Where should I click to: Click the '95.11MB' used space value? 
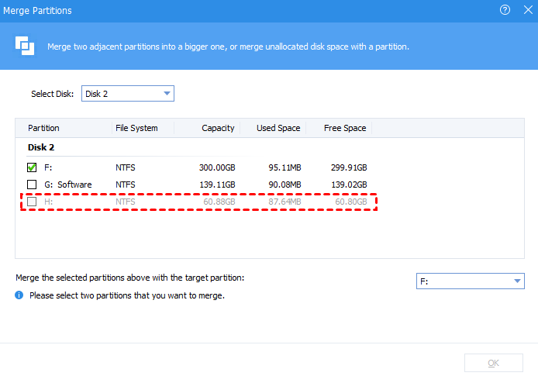click(285, 167)
